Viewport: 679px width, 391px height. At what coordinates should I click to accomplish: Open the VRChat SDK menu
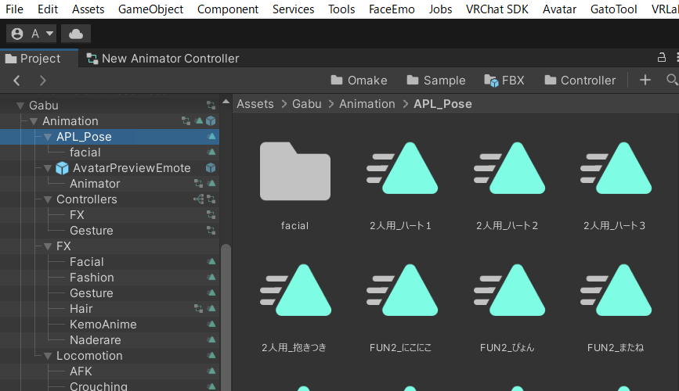(x=497, y=9)
